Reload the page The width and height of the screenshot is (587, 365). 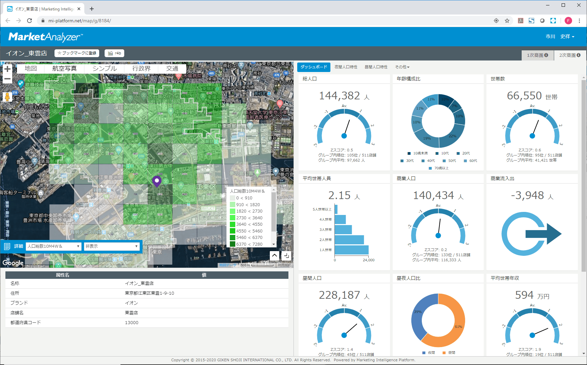pyautogui.click(x=29, y=21)
